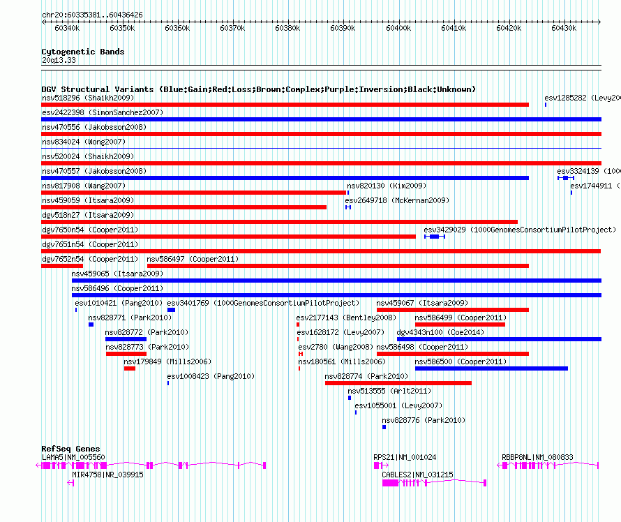Select esv1744911 variant label

[595, 186]
